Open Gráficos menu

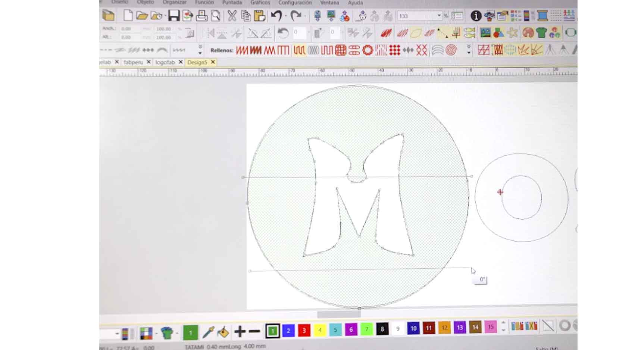(260, 3)
